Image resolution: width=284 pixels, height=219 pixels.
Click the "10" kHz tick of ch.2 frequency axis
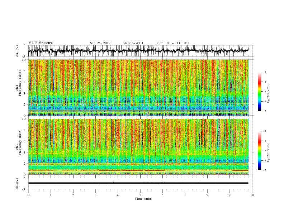click(x=24, y=119)
